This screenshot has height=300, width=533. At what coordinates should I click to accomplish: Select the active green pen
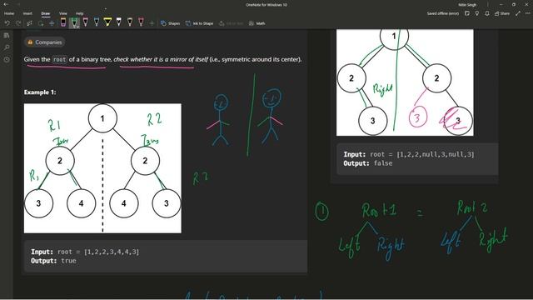pos(74,22)
